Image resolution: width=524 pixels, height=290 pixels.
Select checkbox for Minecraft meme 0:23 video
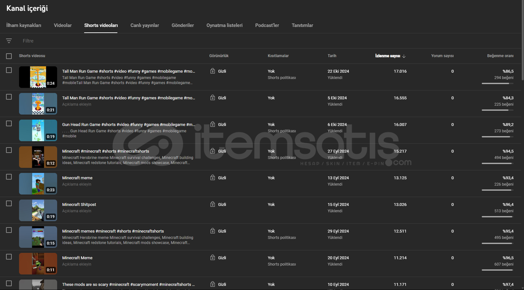9,177
